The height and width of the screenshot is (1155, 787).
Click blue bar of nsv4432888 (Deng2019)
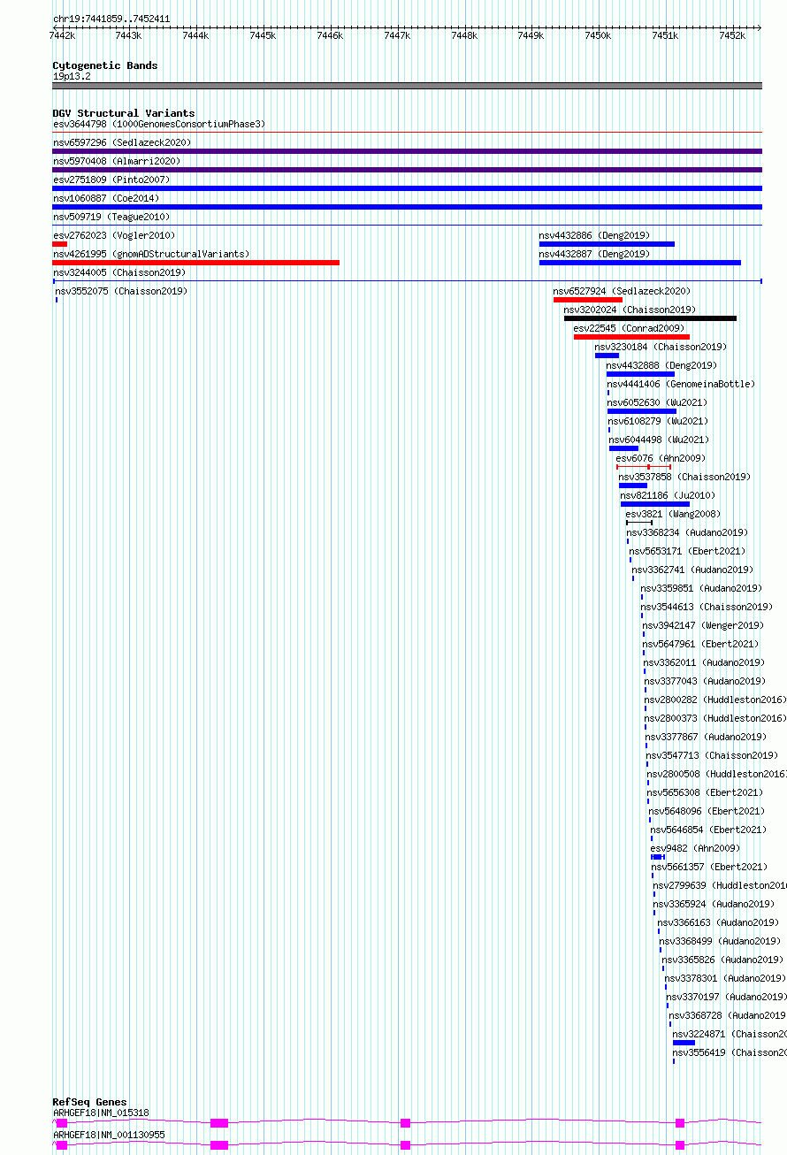[640, 374]
